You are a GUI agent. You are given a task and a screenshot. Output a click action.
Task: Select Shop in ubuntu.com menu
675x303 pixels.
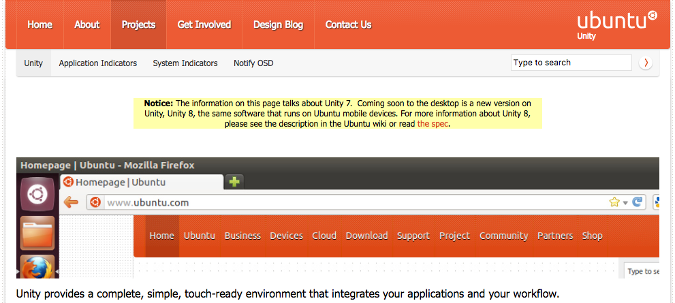(593, 236)
